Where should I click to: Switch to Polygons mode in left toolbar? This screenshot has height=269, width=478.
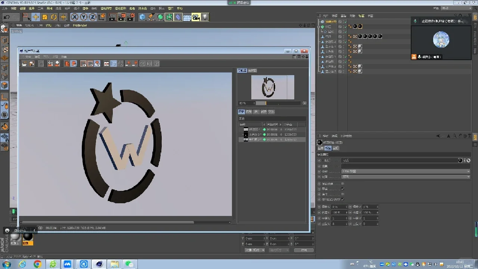pyautogui.click(x=4, y=86)
